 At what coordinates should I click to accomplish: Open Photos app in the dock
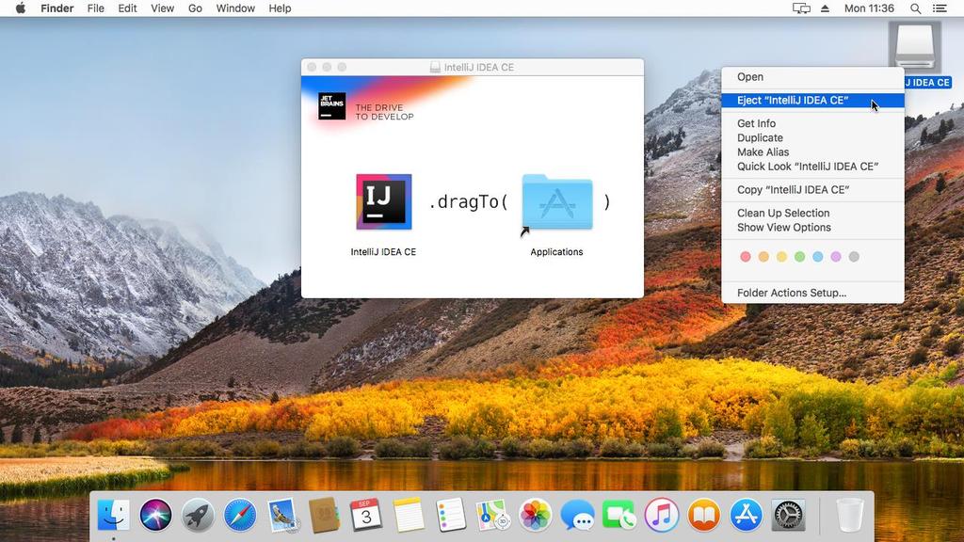pos(536,515)
